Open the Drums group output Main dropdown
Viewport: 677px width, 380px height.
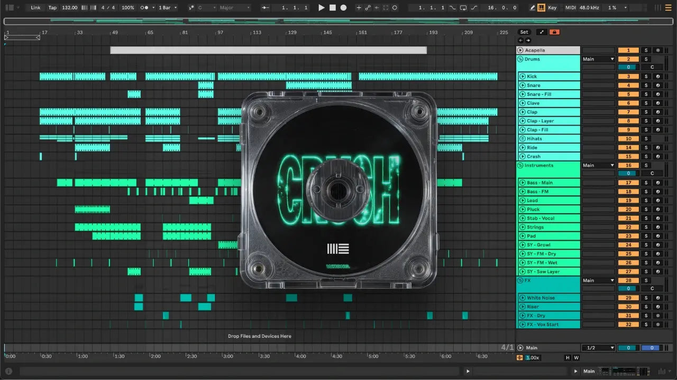click(598, 59)
